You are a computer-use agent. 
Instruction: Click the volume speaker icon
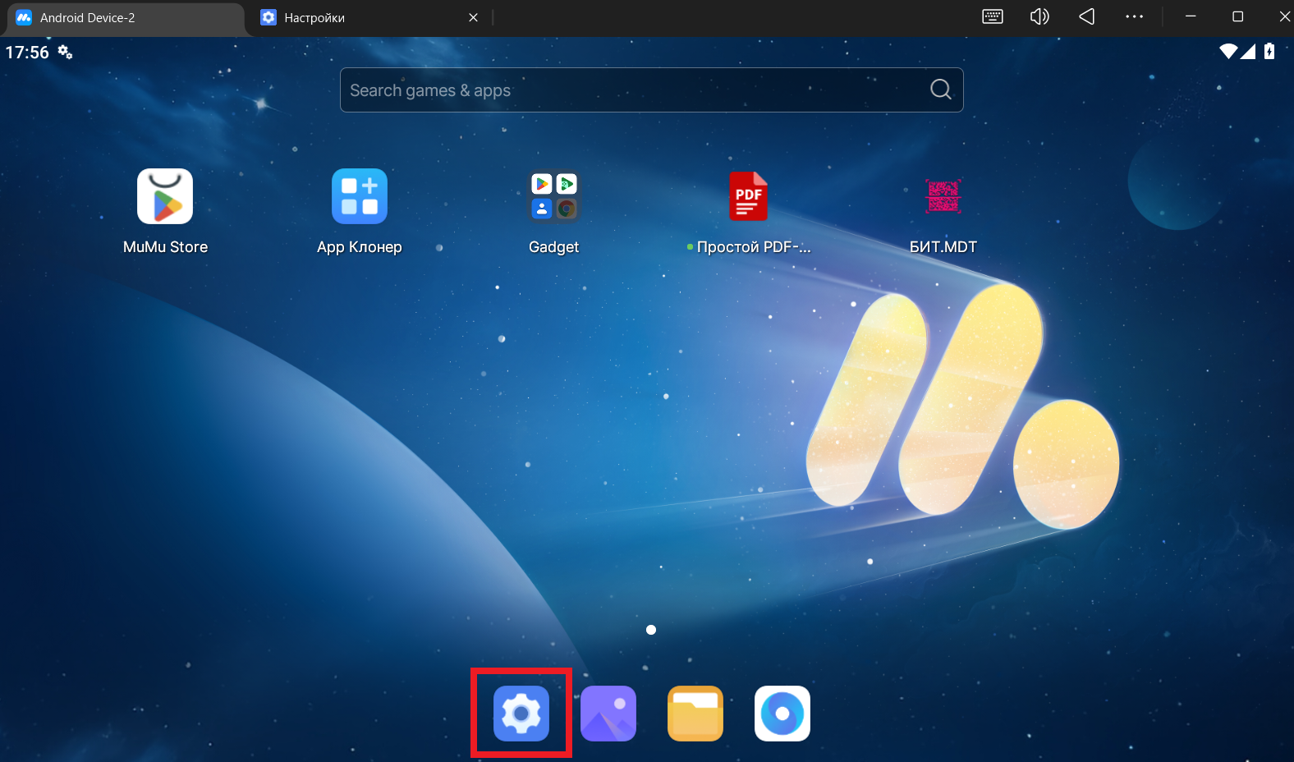(x=1039, y=16)
